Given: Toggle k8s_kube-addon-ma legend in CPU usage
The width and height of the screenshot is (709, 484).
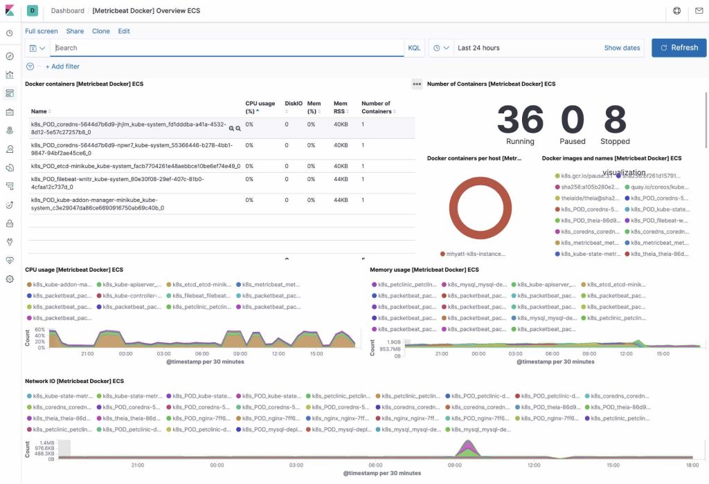Looking at the screenshot, I should point(60,284).
